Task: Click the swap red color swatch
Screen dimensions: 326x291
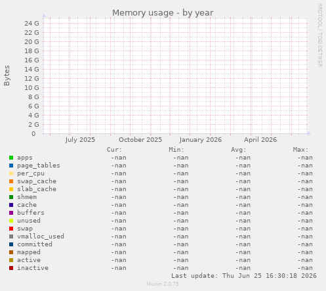Action: 11,229
